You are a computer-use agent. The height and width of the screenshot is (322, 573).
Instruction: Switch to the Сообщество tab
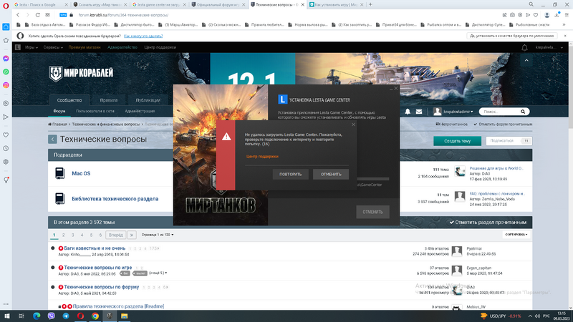[x=69, y=100]
